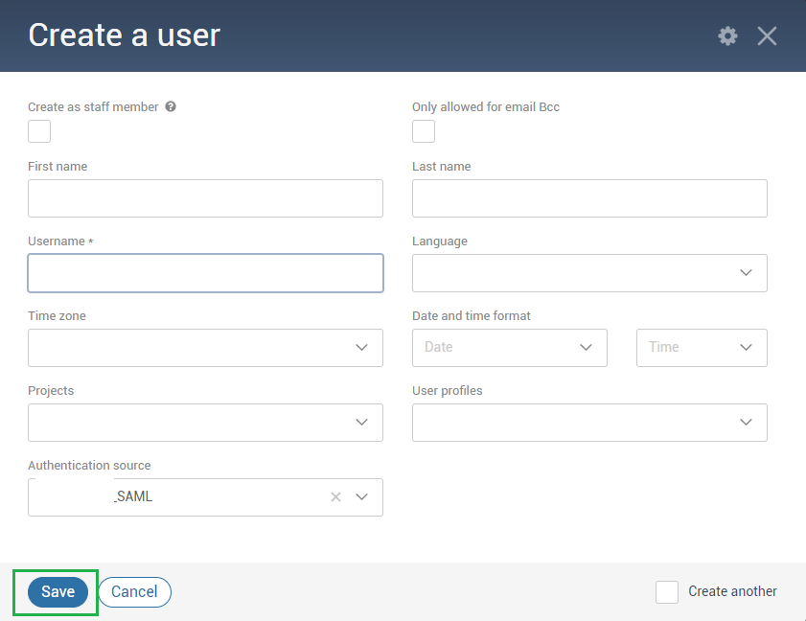Click the Save button
Screen dimensions: 806x621
point(56,591)
